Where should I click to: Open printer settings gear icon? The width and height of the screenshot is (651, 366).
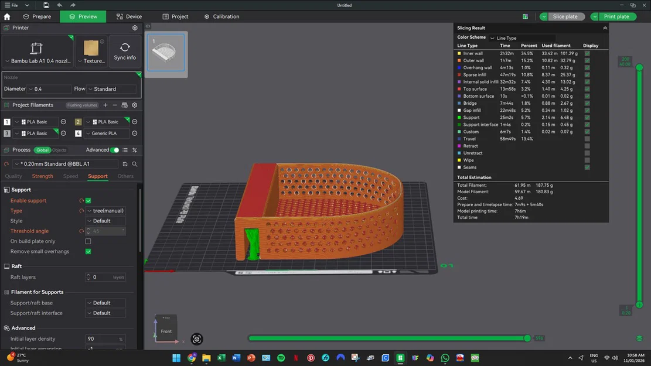tap(135, 28)
